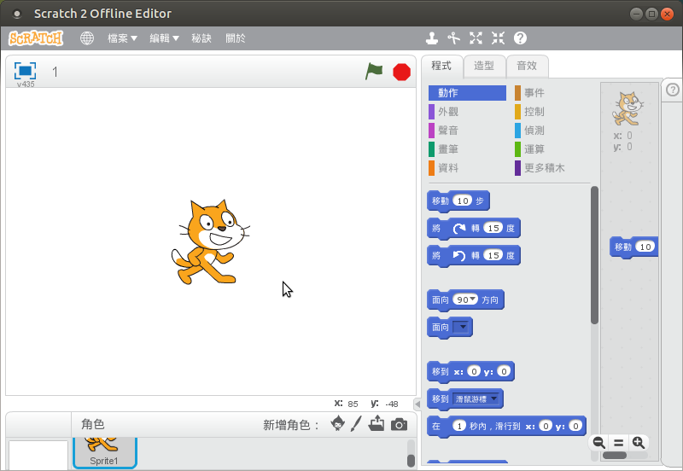Open the 檔案 menu

122,38
